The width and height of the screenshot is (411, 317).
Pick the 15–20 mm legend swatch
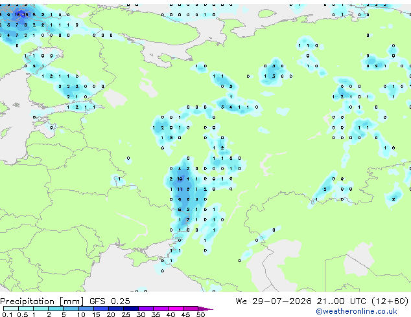[x=100, y=309]
